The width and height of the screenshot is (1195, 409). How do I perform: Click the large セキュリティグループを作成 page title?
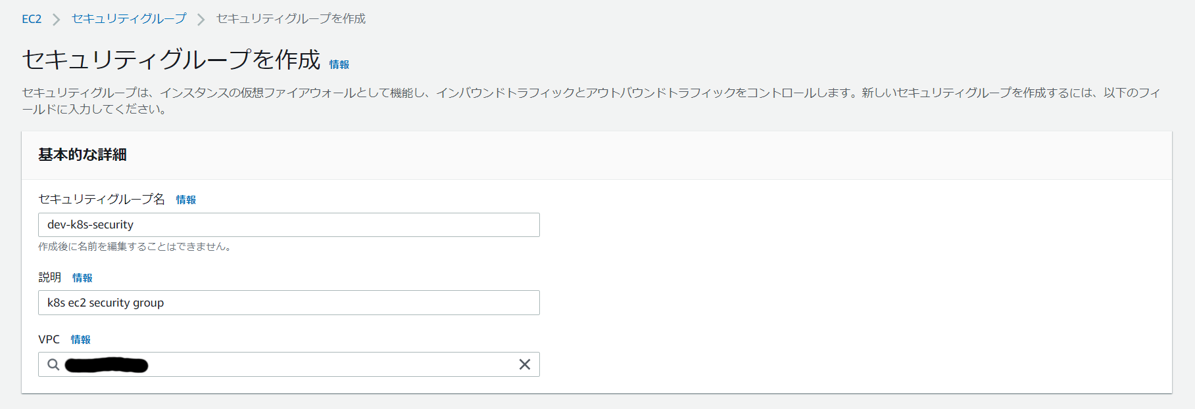[x=171, y=60]
